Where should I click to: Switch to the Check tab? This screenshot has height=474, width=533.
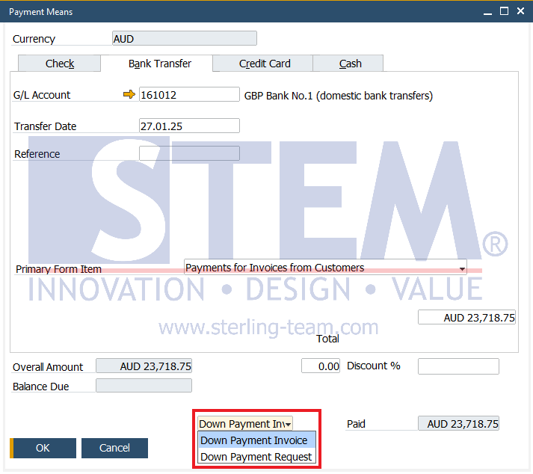click(x=60, y=64)
